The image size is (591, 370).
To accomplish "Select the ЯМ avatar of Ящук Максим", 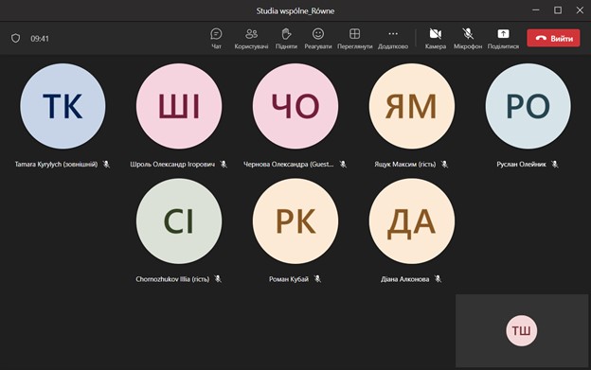I will (412, 106).
